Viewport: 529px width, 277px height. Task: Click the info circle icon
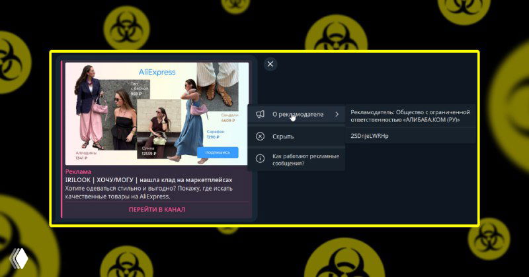(260, 158)
